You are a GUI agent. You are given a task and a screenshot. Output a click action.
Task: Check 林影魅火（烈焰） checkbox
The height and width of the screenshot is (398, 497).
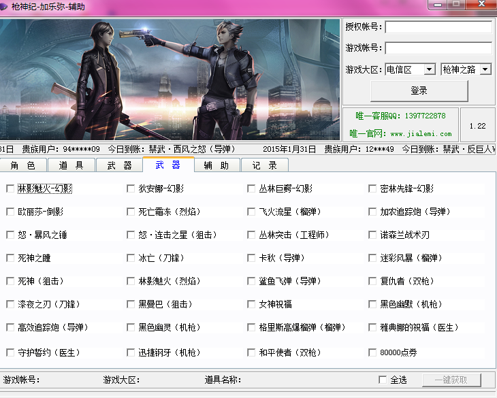tap(131, 281)
